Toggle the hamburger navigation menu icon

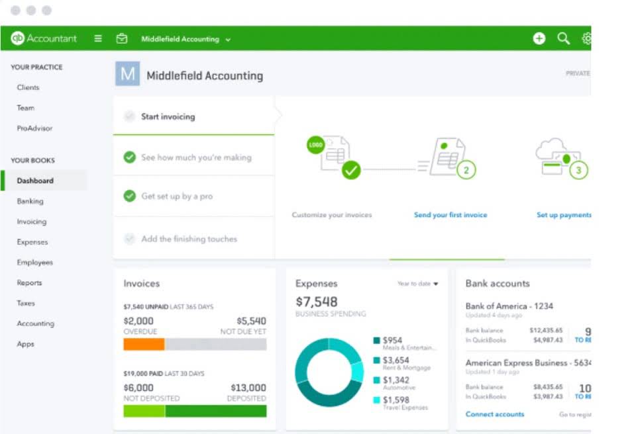coord(98,38)
